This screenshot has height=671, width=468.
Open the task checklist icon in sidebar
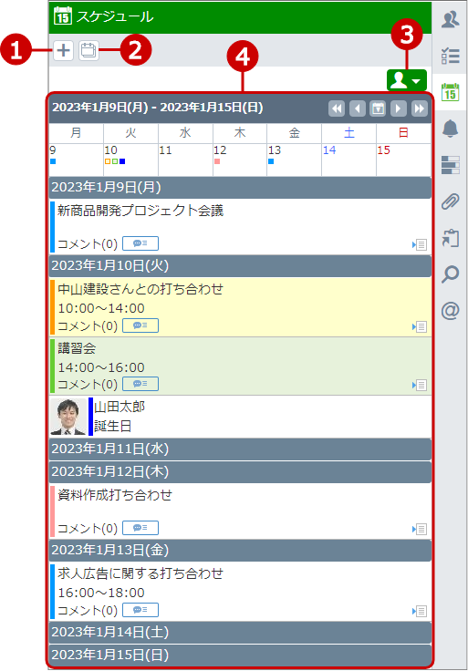(450, 56)
